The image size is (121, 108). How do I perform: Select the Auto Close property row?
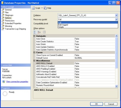point(75,39)
